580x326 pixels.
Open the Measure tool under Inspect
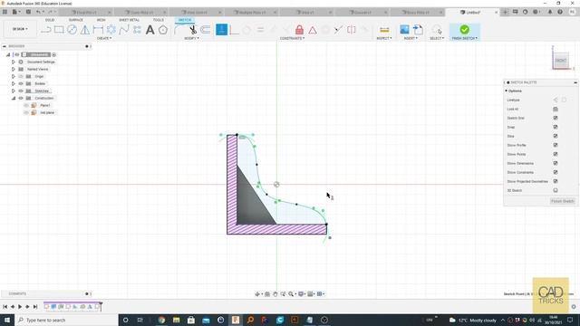point(384,30)
